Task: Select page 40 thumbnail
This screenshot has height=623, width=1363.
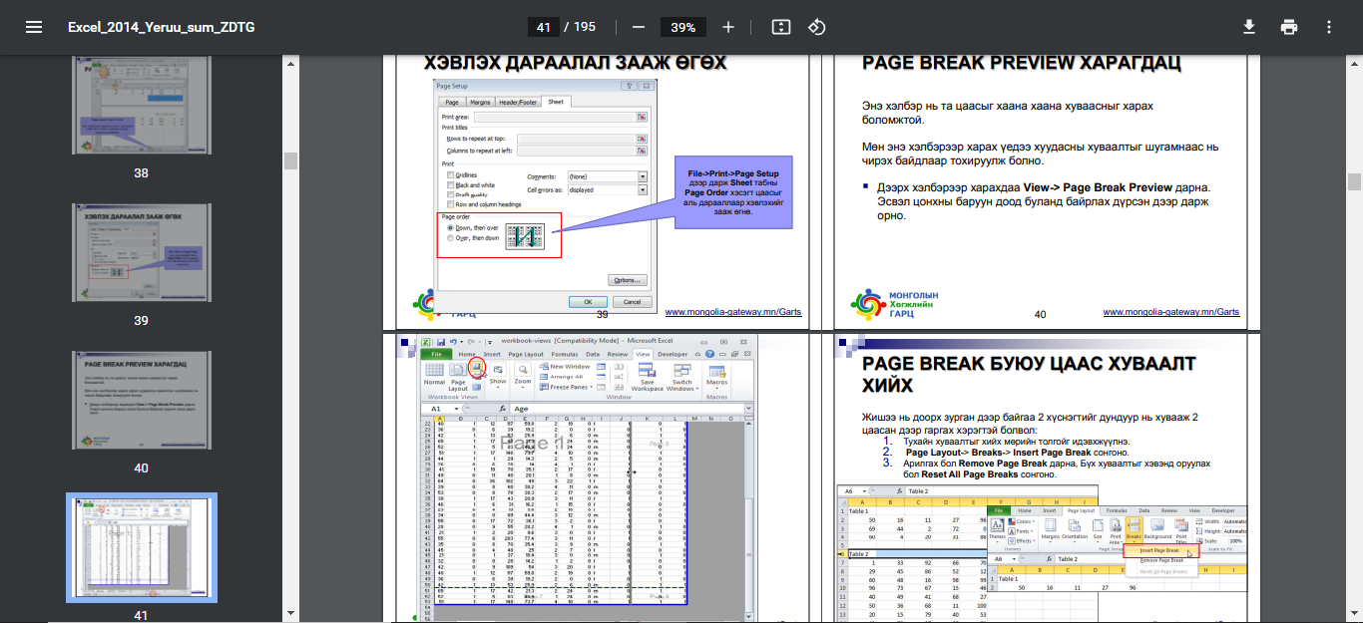Action: click(x=141, y=400)
